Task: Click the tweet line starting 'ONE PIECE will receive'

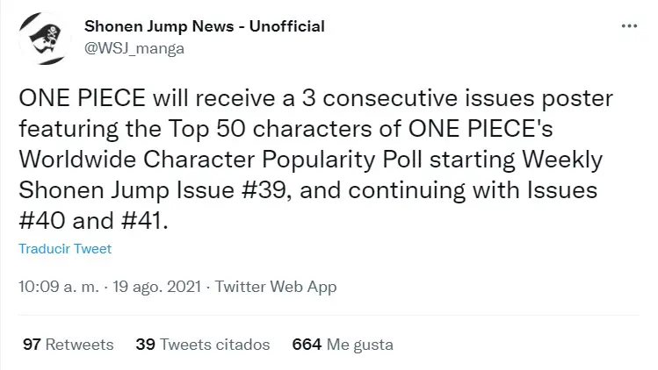Action: click(316, 98)
